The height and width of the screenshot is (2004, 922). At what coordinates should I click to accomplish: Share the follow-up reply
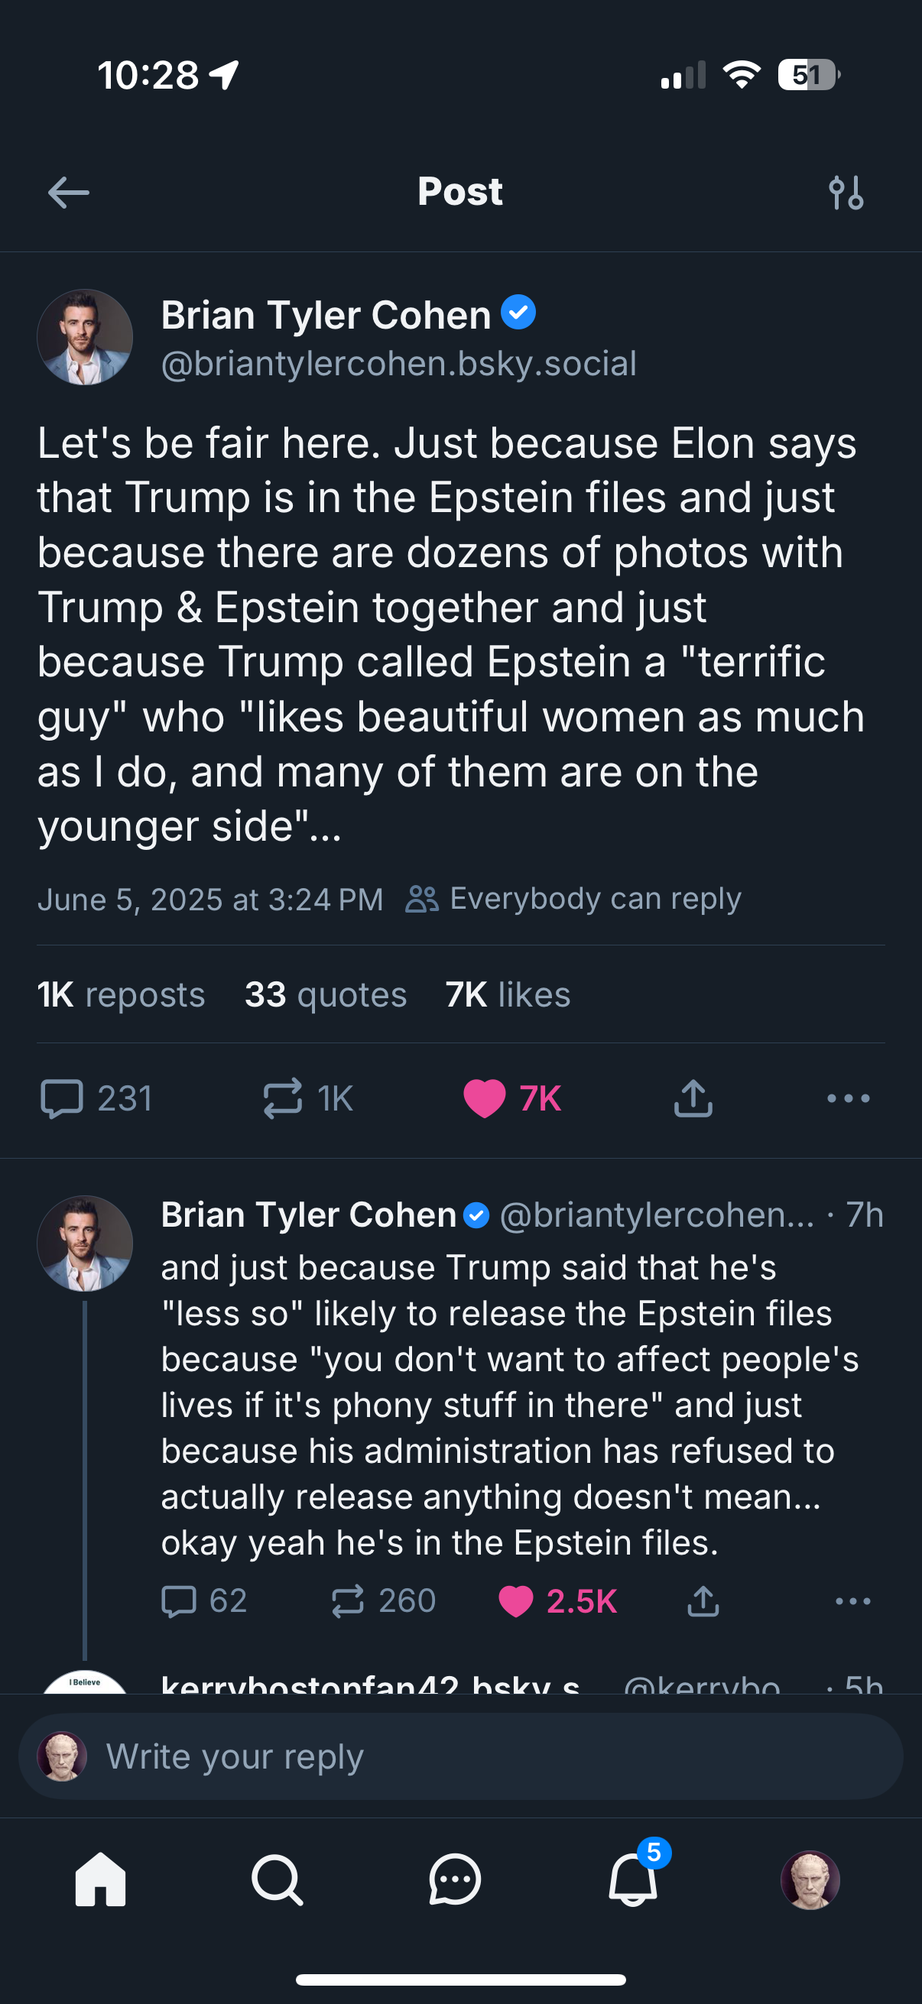click(x=703, y=1601)
